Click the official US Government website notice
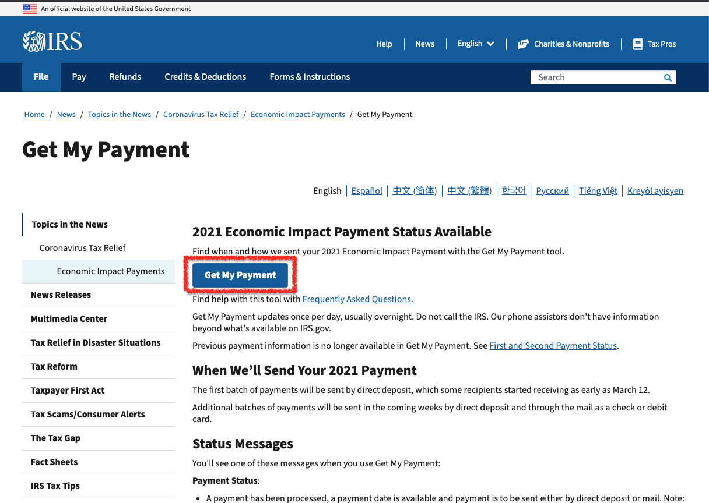This screenshot has height=503, width=709. click(115, 9)
